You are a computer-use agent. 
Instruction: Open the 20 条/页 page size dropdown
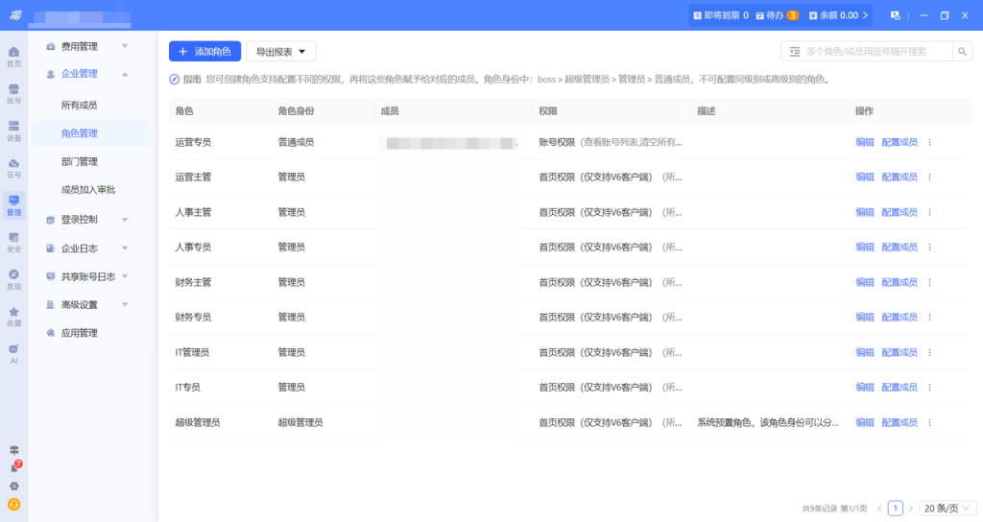(x=947, y=508)
